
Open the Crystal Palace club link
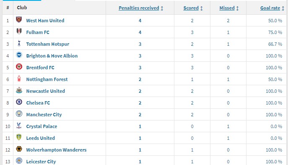click(42, 126)
